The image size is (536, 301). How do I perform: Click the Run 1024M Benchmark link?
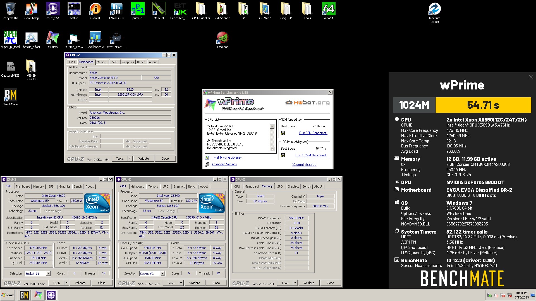[311, 155]
